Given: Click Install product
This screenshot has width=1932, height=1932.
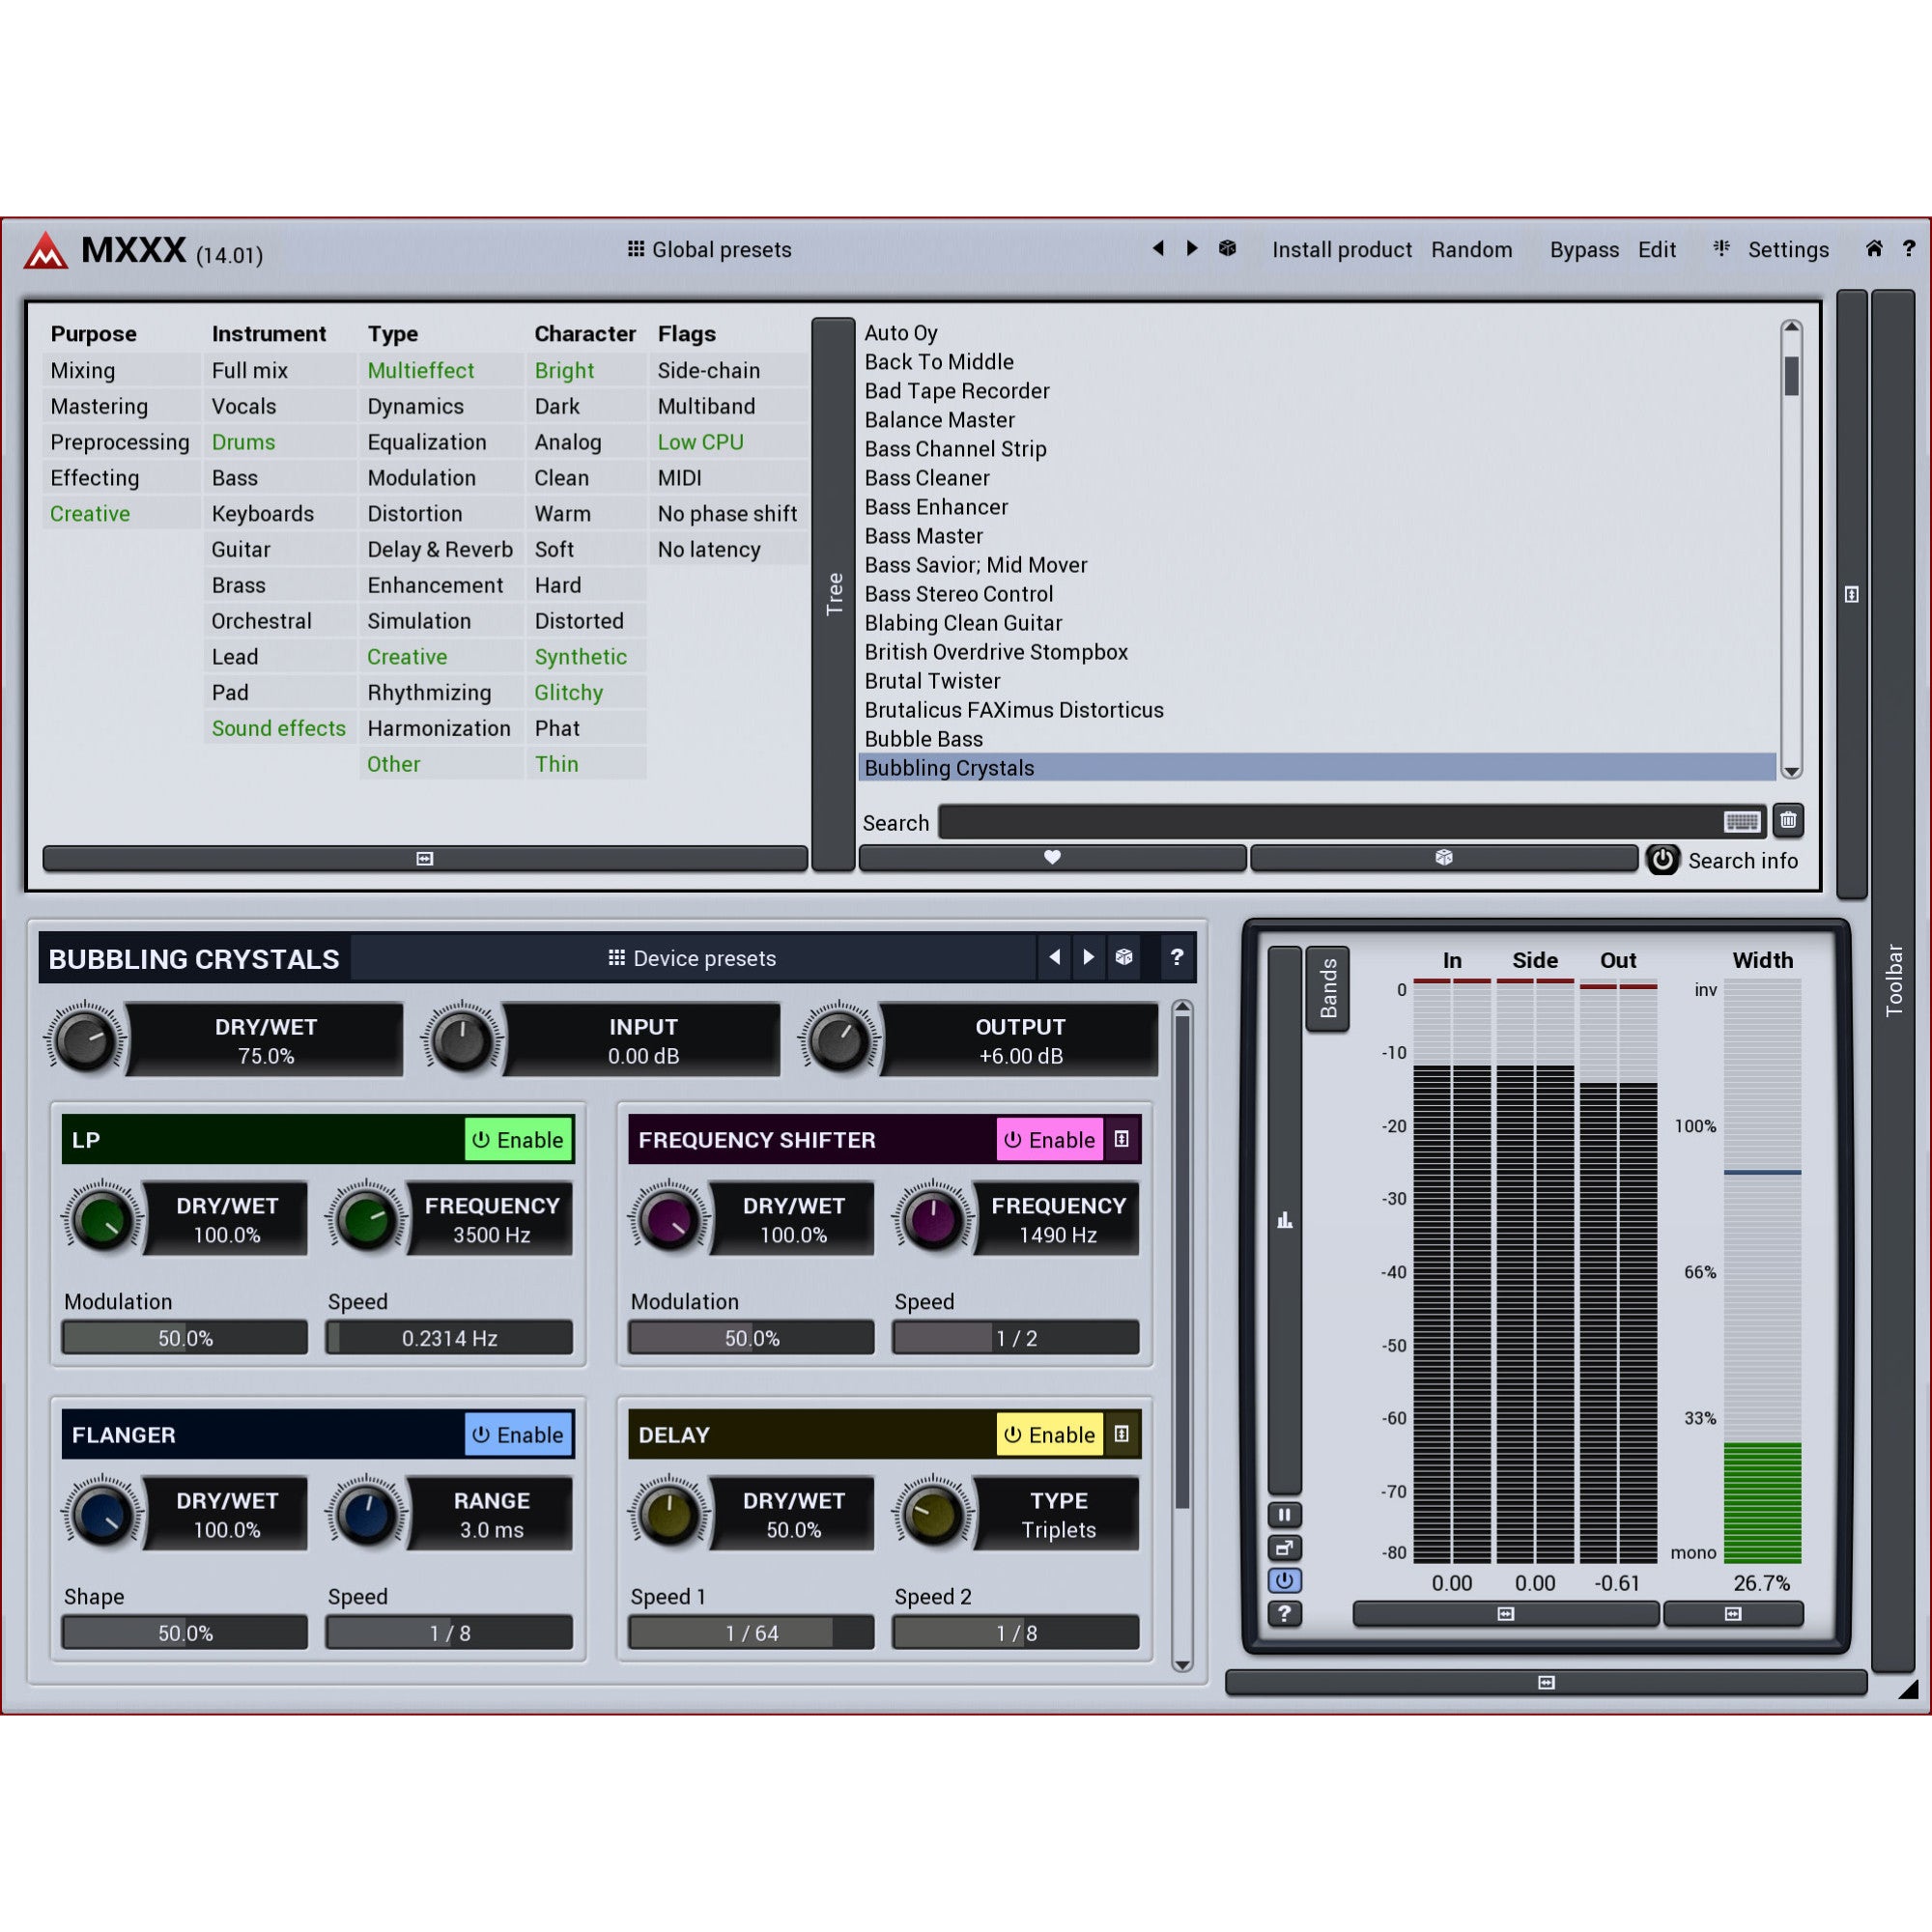Looking at the screenshot, I should coord(1342,249).
